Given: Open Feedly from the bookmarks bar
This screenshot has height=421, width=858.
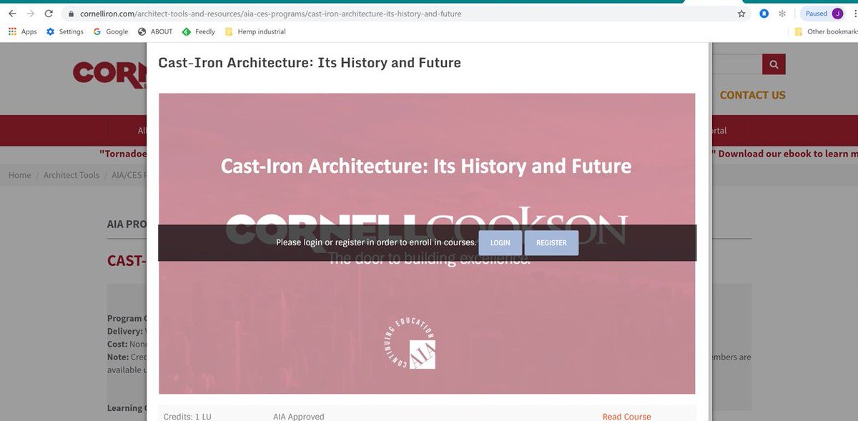Looking at the screenshot, I should [x=198, y=31].
